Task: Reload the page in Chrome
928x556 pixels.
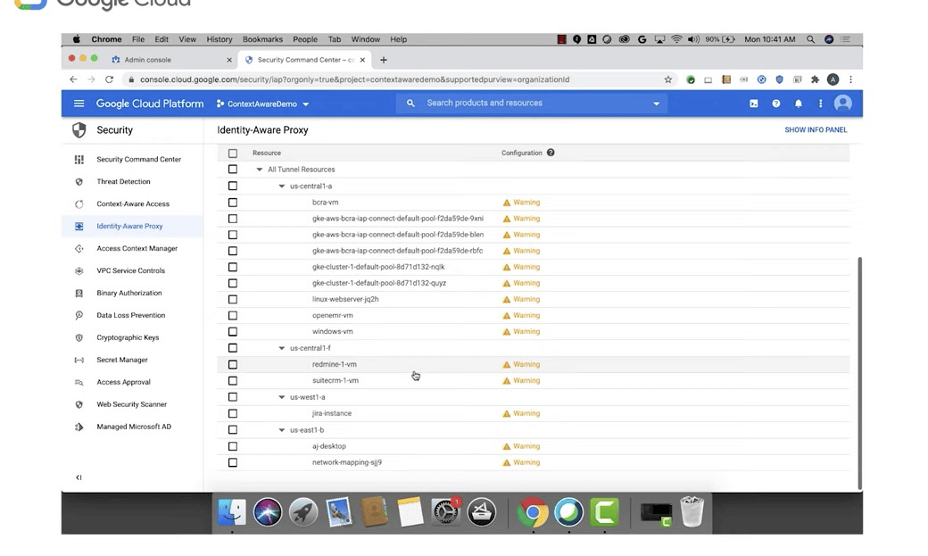Action: (x=109, y=79)
